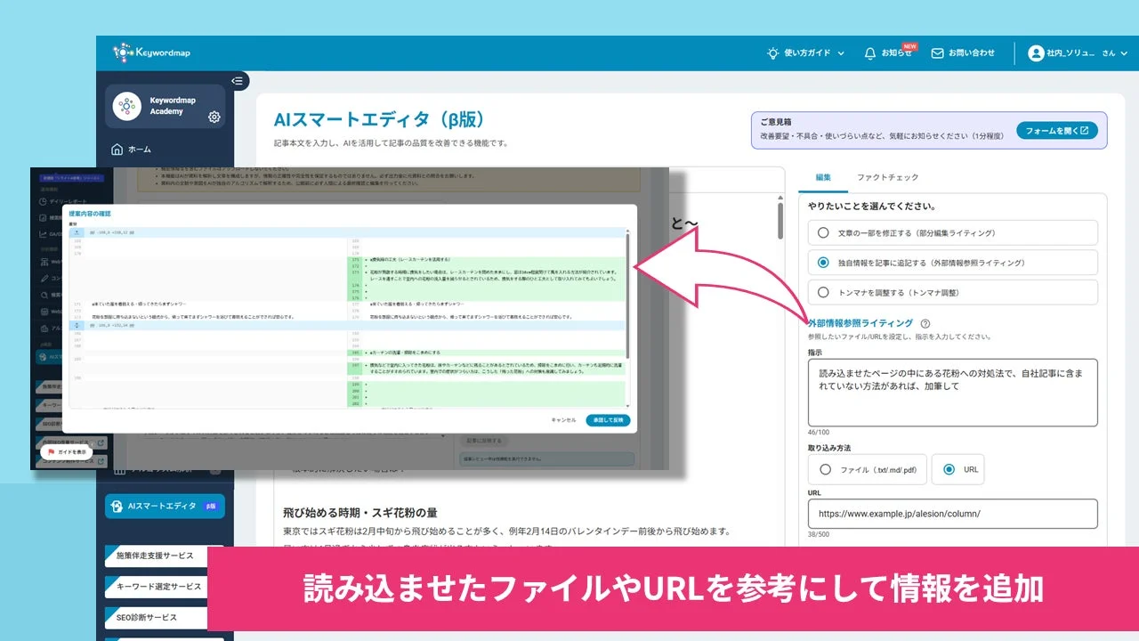Click inside the URL input field

pos(952,513)
